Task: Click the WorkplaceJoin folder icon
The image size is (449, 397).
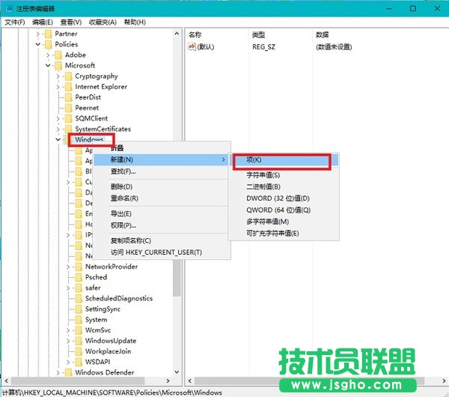Action: [x=79, y=352]
